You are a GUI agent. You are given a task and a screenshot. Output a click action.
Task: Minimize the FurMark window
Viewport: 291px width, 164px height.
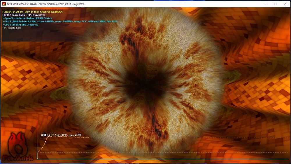[x=266, y=4]
